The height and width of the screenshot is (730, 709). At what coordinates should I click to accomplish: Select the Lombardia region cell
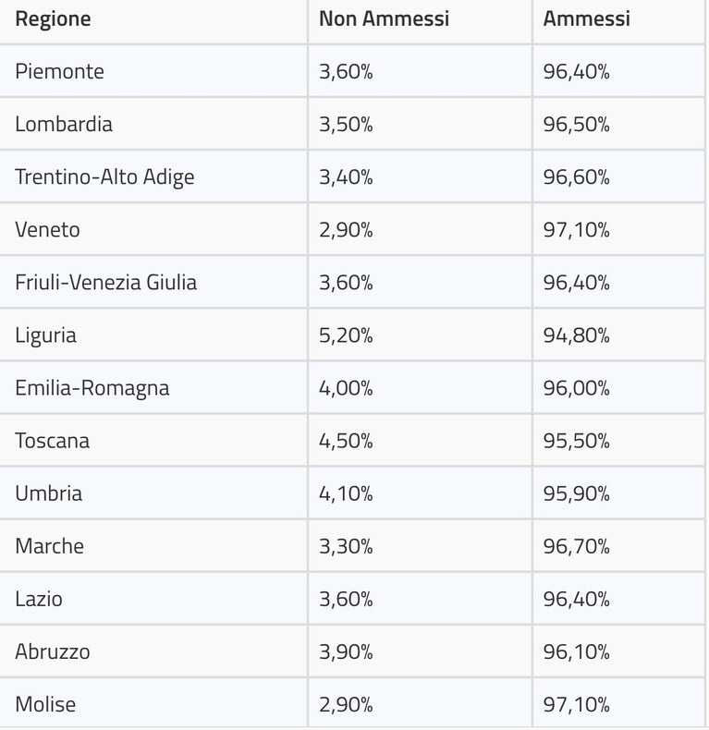point(64,125)
